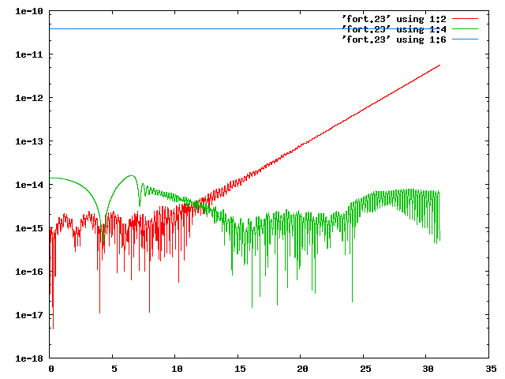Image resolution: width=505 pixels, height=379 pixels.
Task: Click x-axis label 0
Action: [x=51, y=369]
